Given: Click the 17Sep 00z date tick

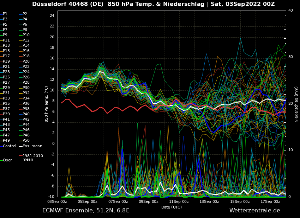Looking at the screenshot, I should [270, 201].
